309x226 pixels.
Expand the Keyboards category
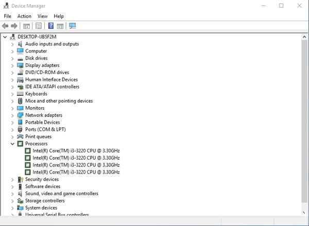coord(12,94)
